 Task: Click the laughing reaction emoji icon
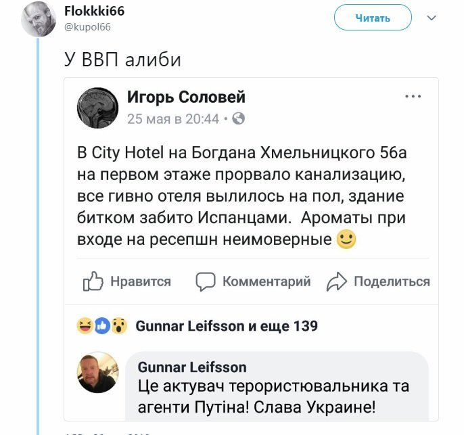tap(85, 326)
